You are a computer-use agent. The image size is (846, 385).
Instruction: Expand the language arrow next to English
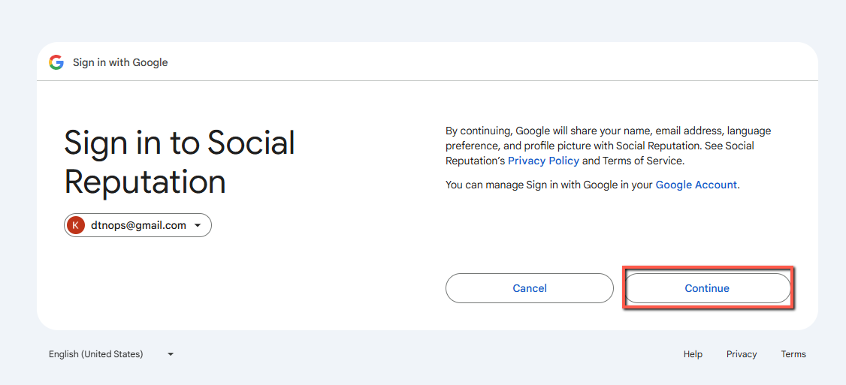point(171,354)
